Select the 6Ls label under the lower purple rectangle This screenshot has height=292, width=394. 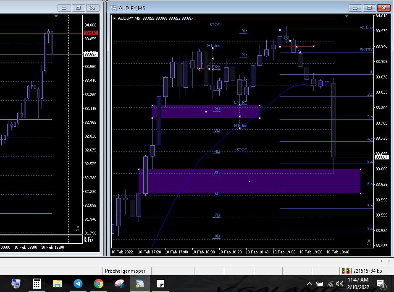click(x=217, y=194)
